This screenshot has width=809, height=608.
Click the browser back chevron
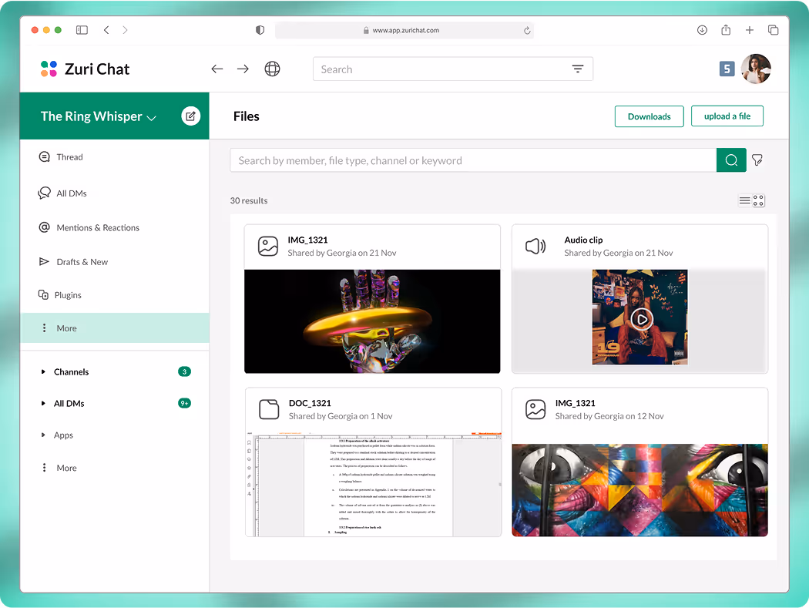pos(106,30)
